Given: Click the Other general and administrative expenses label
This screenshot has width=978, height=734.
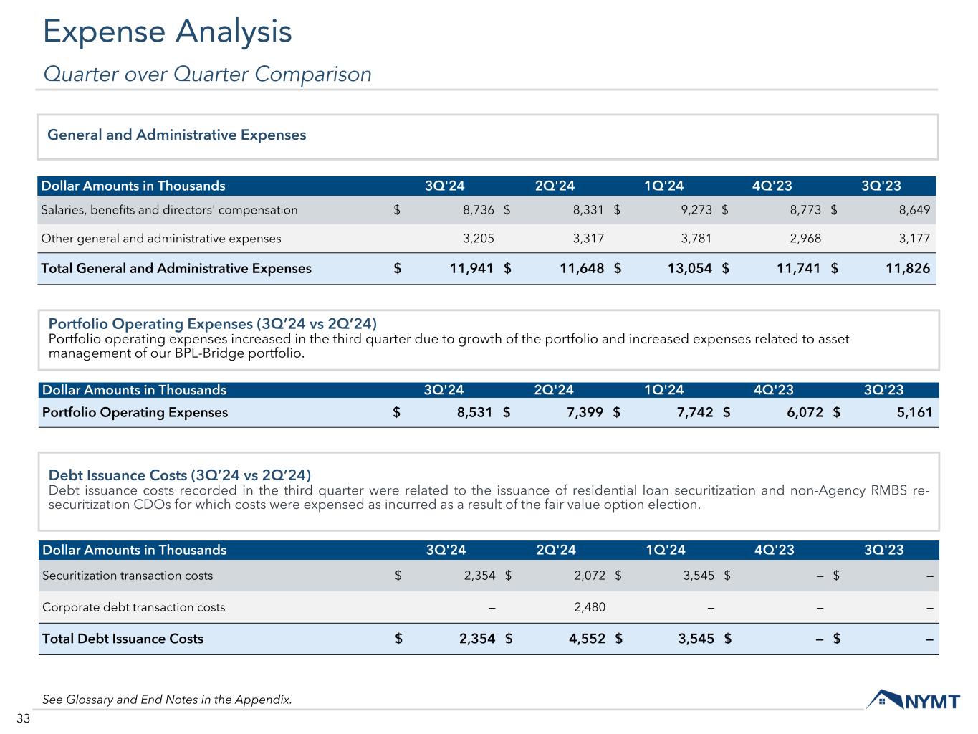Looking at the screenshot, I should coord(161,238).
